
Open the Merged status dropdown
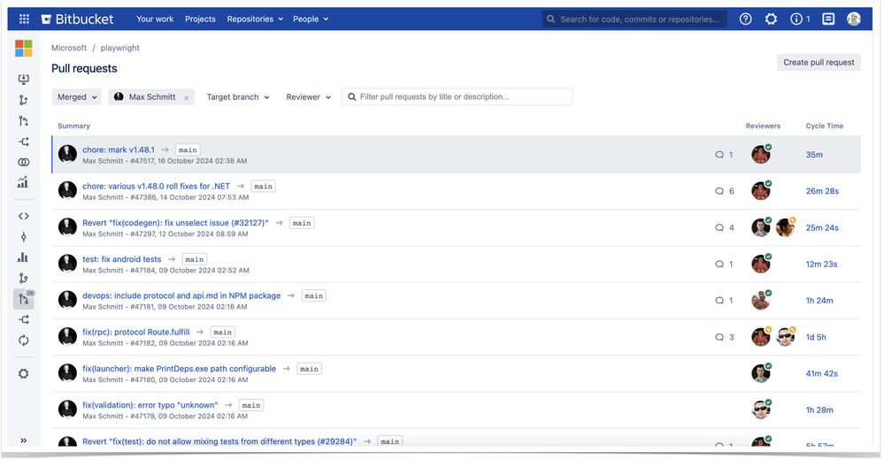pyautogui.click(x=77, y=97)
